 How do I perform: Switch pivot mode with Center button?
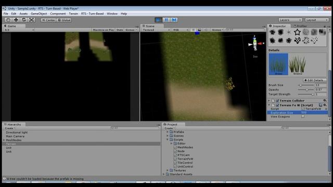[x=48, y=20]
